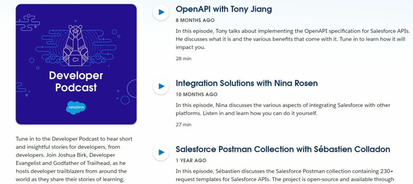413x184 pixels.
Task: Play the OpenAPI with Tony Jiang episode
Action: 161,12
